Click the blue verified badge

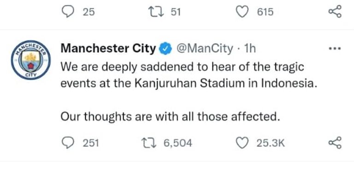coord(166,49)
